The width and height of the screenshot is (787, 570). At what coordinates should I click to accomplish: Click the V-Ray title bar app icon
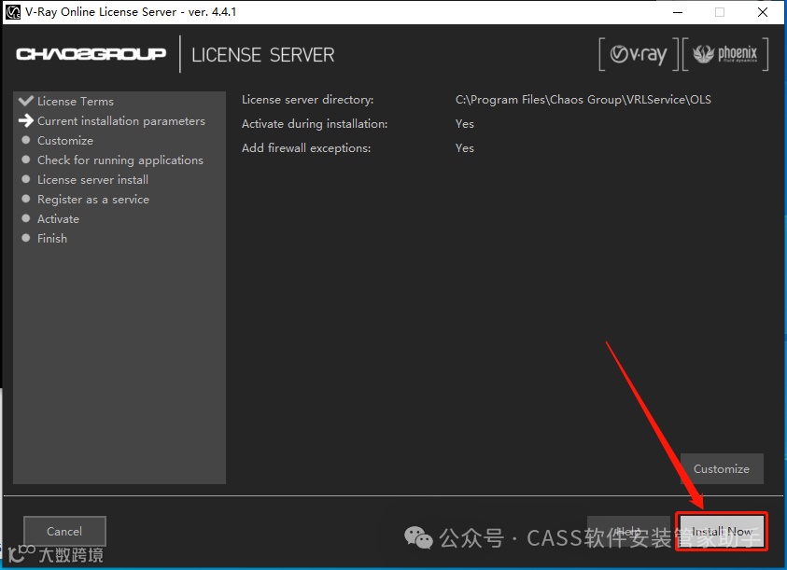tap(12, 11)
